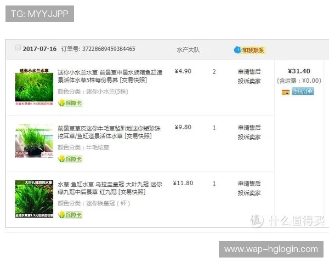The image size is (329, 263).
Task: Select quantity 2 of 迷你小水兰 item
Action: coord(214,72)
